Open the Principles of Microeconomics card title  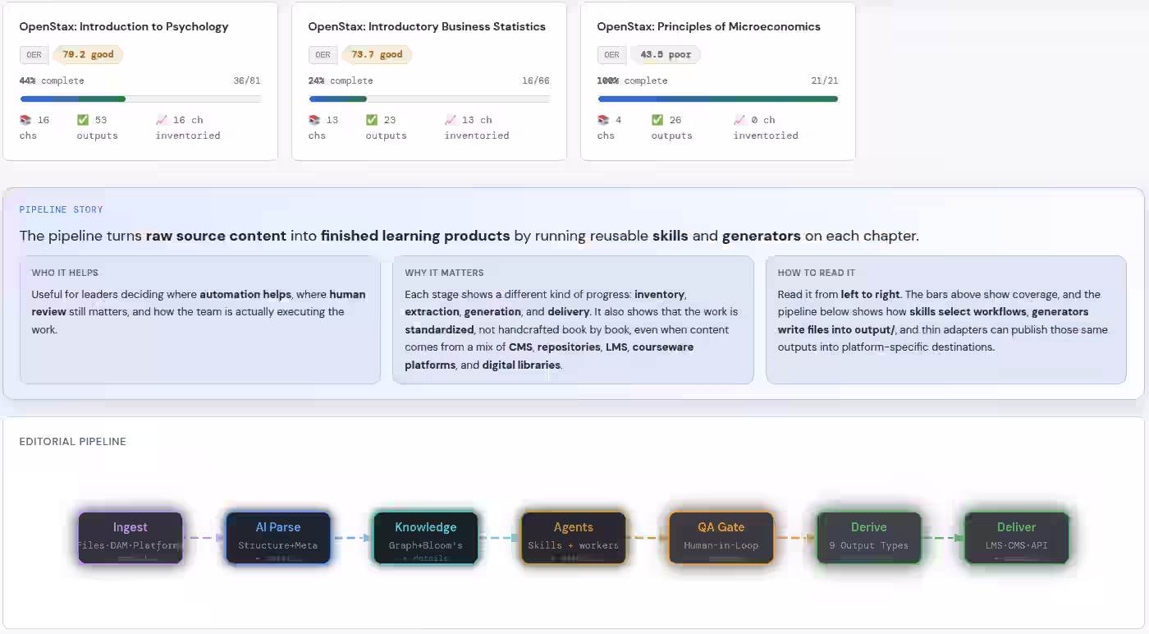coord(708,26)
